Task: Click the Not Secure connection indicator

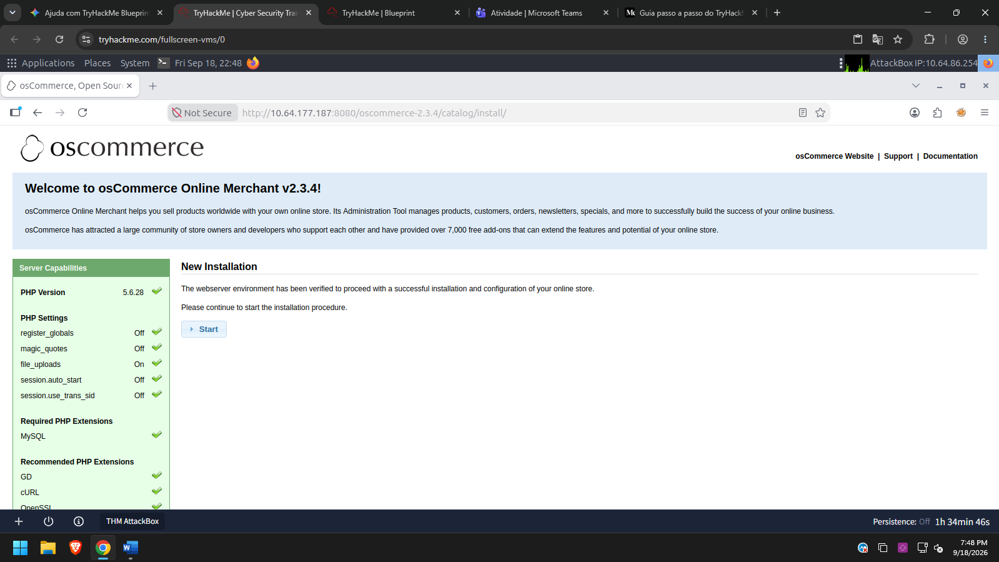Action: pos(202,113)
